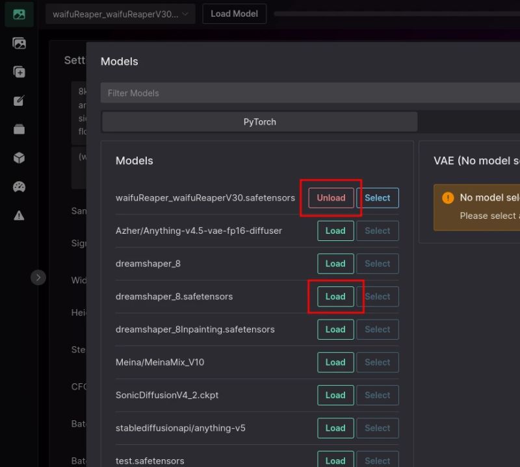520x467 pixels.
Task: Open the waifuReaper model dropdown
Action: 120,13
